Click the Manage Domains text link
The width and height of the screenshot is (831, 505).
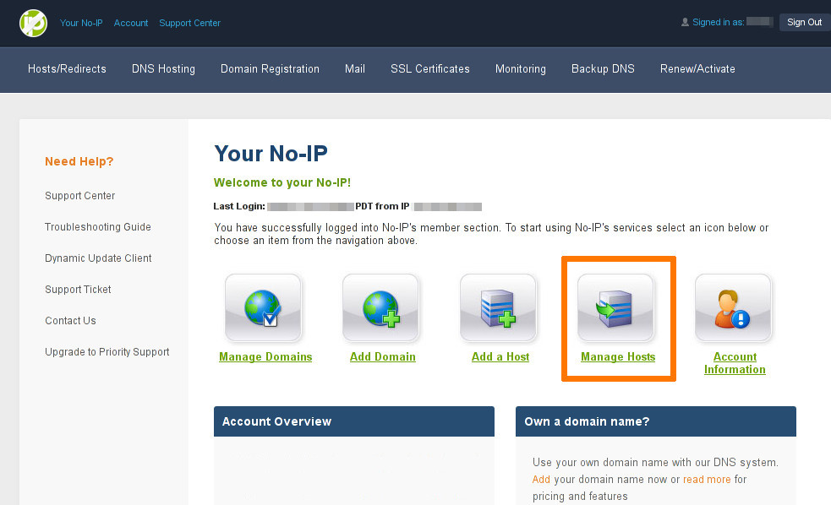265,356
